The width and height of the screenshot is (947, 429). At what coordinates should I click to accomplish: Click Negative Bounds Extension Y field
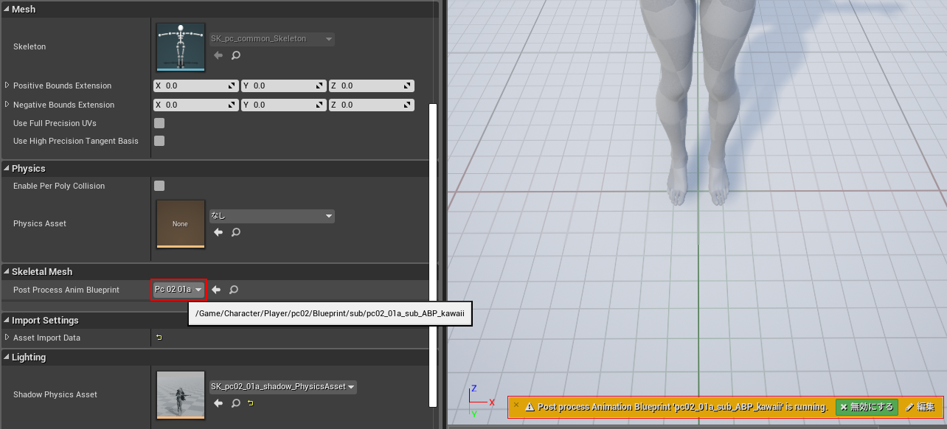tap(283, 105)
